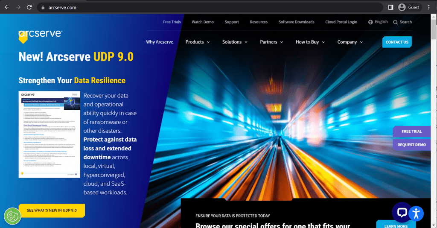Viewport: 437px width, 228px height.
Task: Click the search magnifier icon
Action: [396, 22]
